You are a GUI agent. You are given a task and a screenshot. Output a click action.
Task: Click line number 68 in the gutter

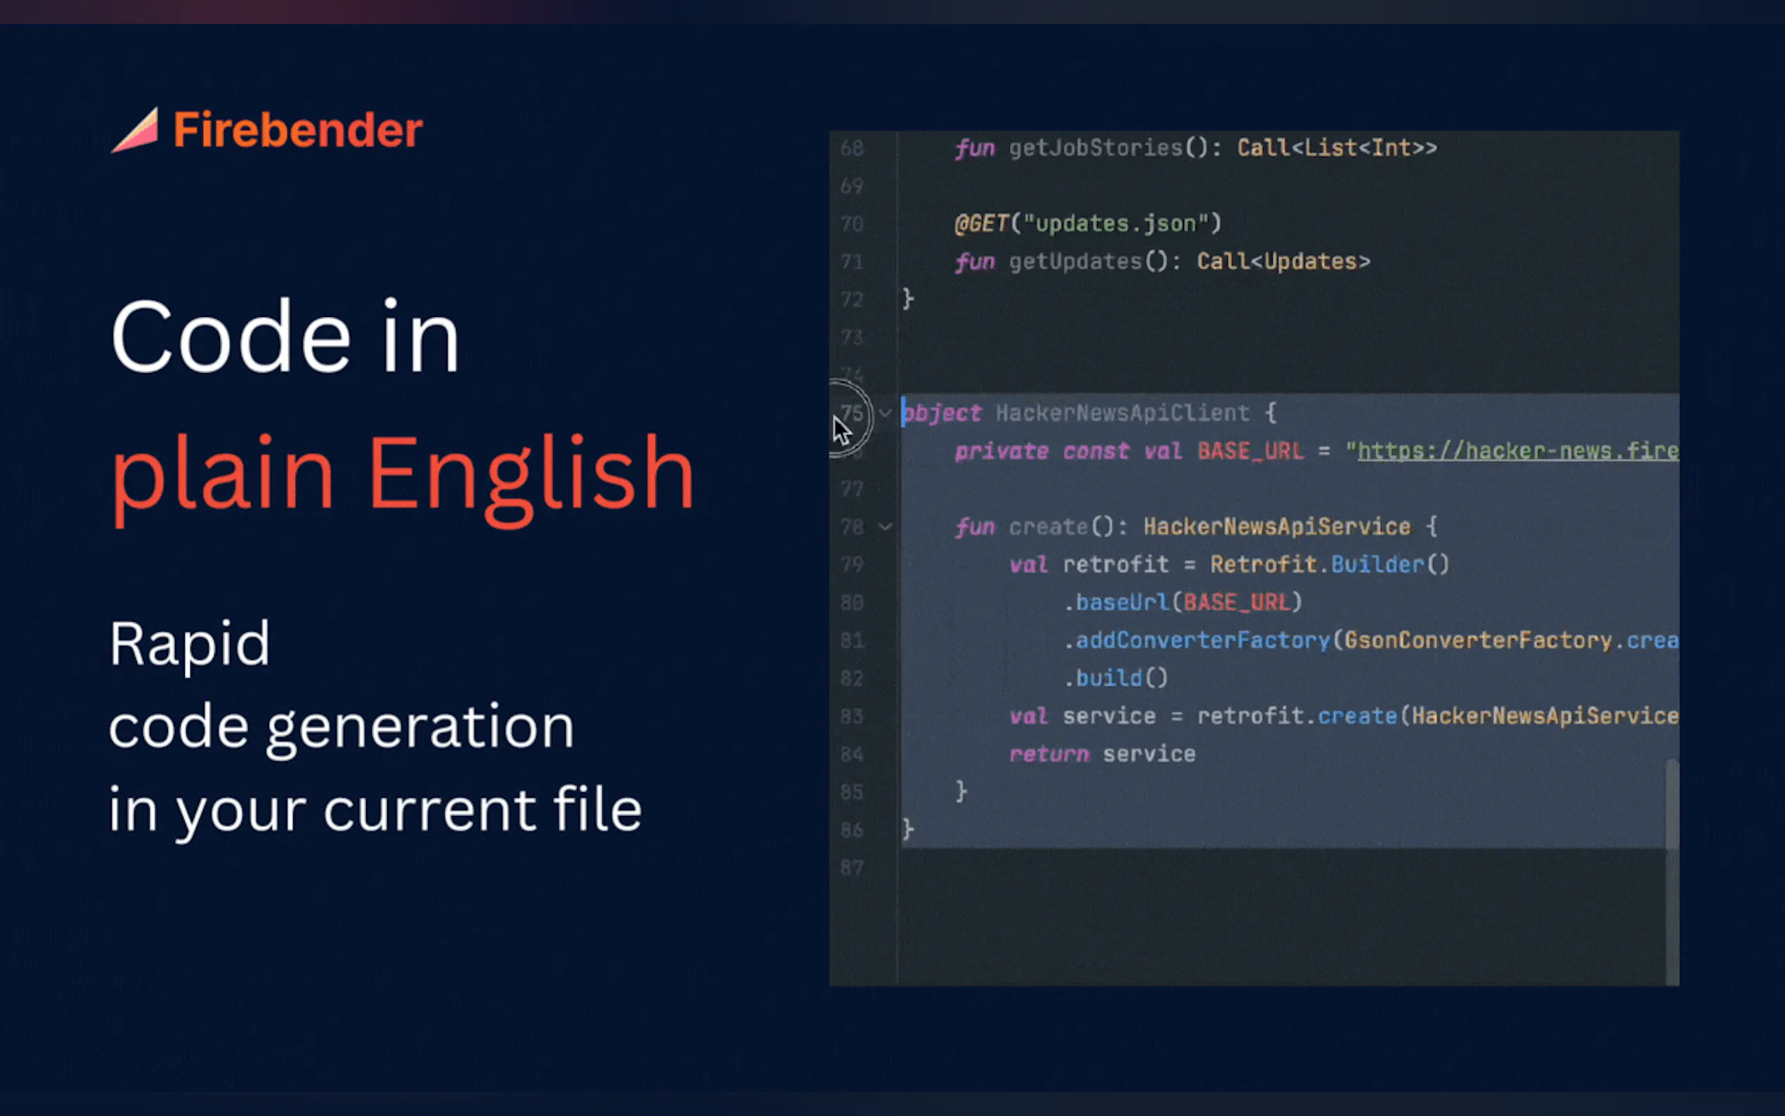852,148
